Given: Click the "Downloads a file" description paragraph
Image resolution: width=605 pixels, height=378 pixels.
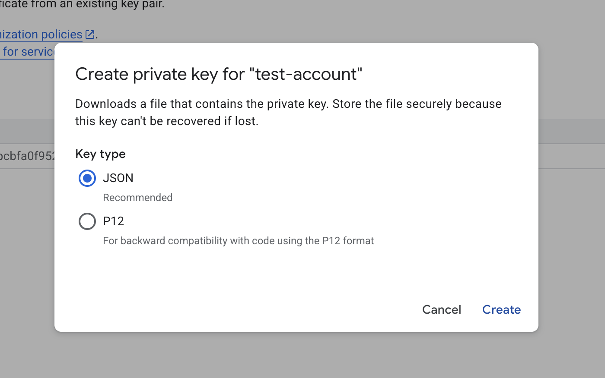Looking at the screenshot, I should [x=288, y=113].
